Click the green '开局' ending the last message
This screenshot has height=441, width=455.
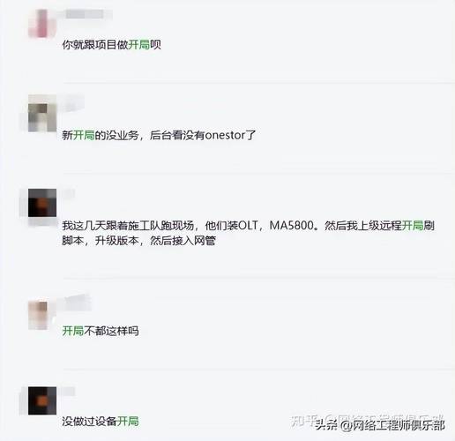(x=128, y=422)
